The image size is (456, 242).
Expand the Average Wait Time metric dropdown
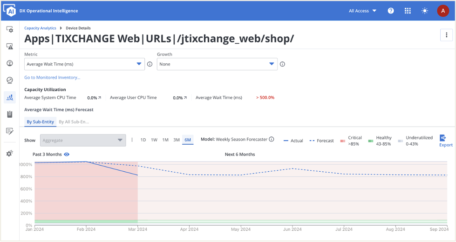(x=84, y=64)
